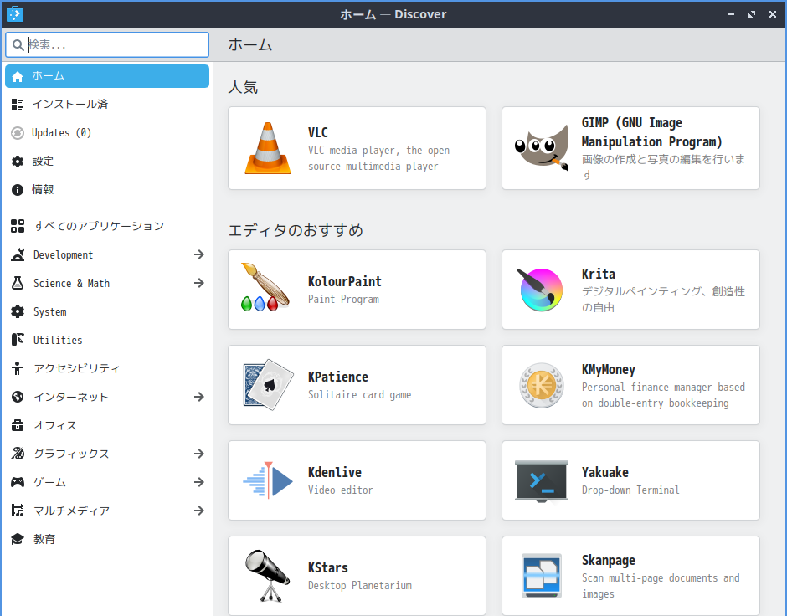This screenshot has width=787, height=616.
Task: Click the Krita color wheel icon
Action: 541,290
